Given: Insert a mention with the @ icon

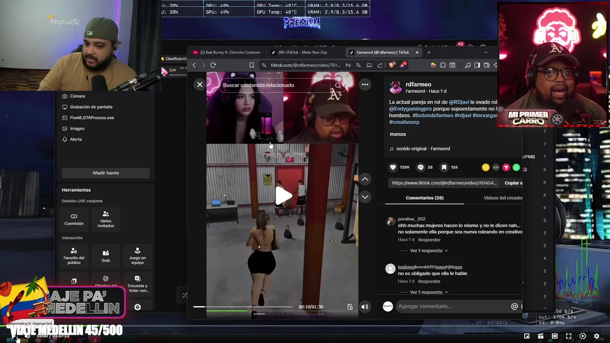Looking at the screenshot, I should point(514,306).
